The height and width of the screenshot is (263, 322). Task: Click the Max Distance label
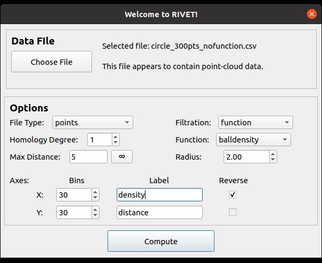point(35,157)
